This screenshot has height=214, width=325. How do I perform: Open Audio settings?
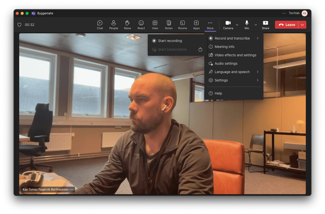[234, 64]
